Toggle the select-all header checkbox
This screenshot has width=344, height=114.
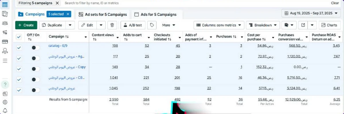19,37
